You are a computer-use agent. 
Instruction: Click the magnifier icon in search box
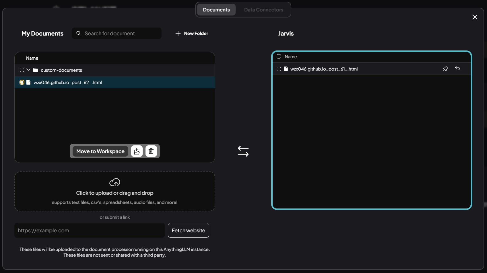(x=79, y=33)
